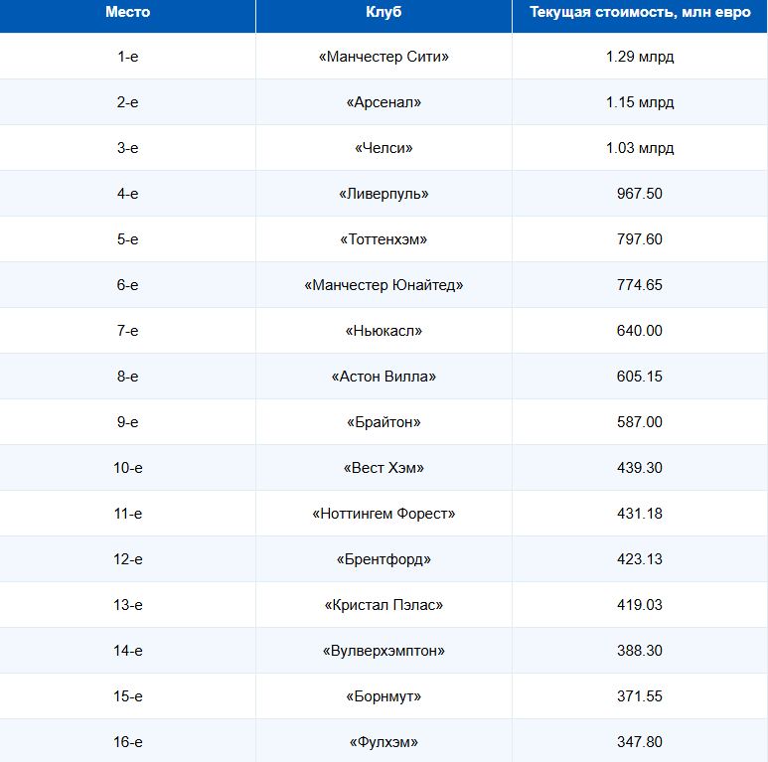Click the «Ньюкасл» club cell
Screen dimensions: 768x762
click(384, 331)
